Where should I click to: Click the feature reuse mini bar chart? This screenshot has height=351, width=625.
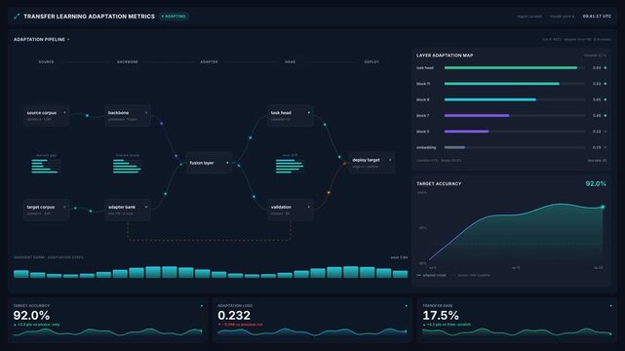pyautogui.click(x=128, y=166)
